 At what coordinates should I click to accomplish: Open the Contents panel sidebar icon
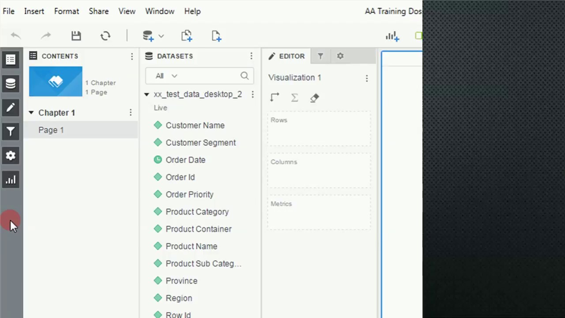(11, 60)
